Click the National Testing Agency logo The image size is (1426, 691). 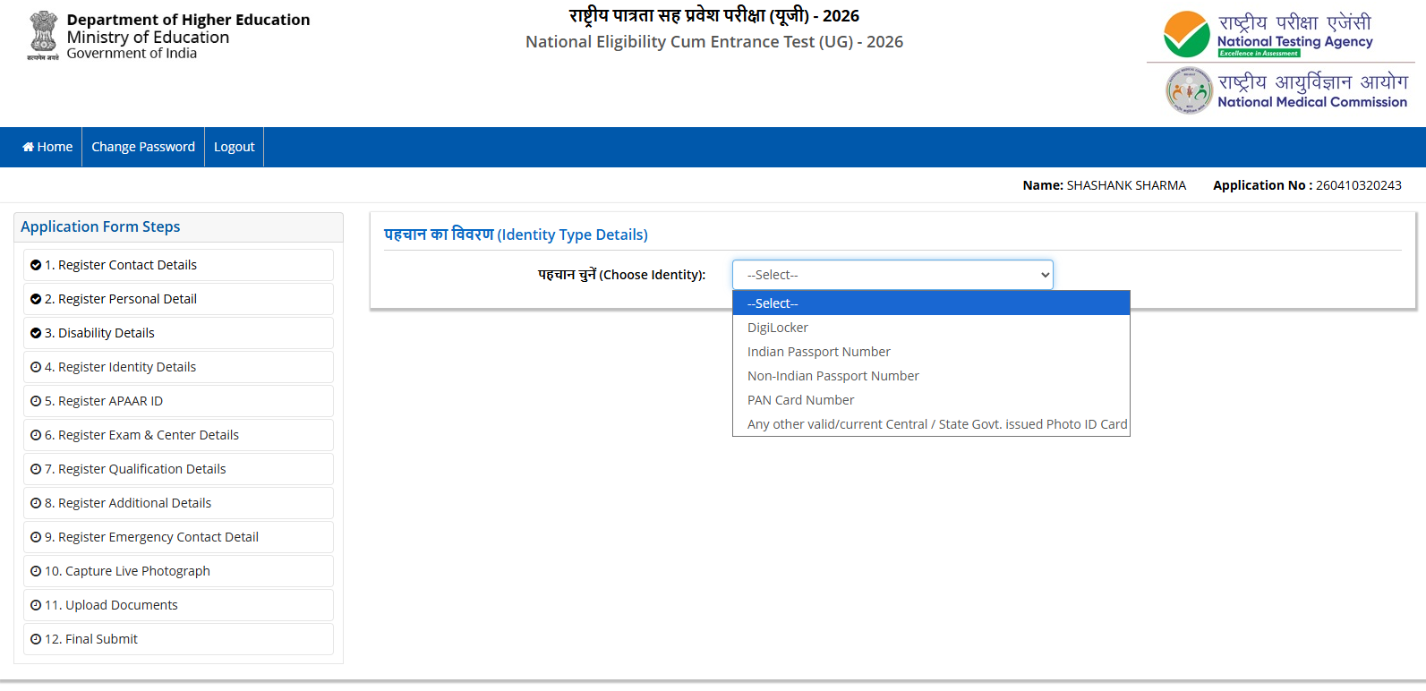pos(1186,35)
